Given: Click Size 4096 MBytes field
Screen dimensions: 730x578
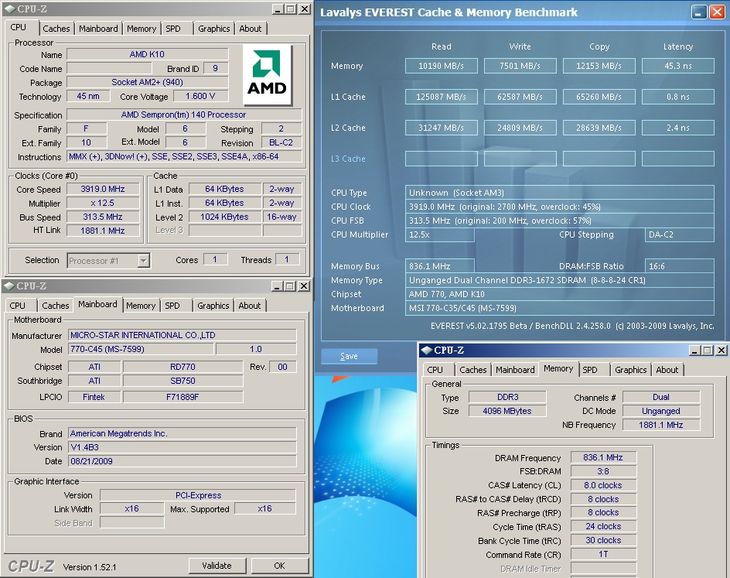Looking at the screenshot, I should [507, 412].
